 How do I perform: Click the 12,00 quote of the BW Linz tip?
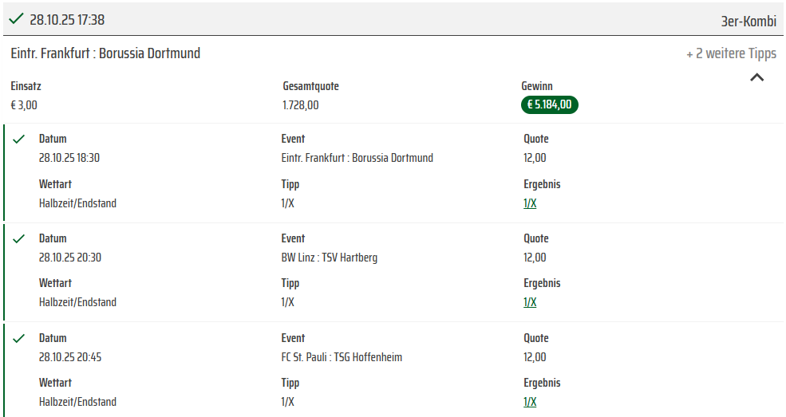[x=535, y=258]
